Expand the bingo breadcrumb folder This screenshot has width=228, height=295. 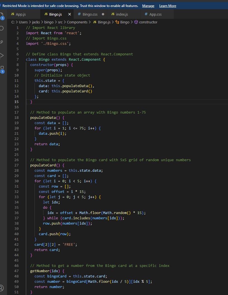pos(49,22)
